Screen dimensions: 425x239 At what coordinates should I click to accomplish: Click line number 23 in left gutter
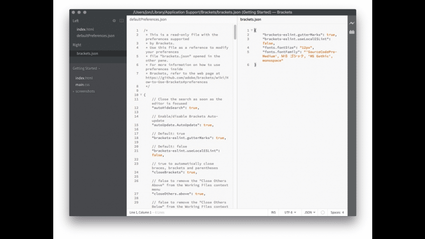[136, 164]
